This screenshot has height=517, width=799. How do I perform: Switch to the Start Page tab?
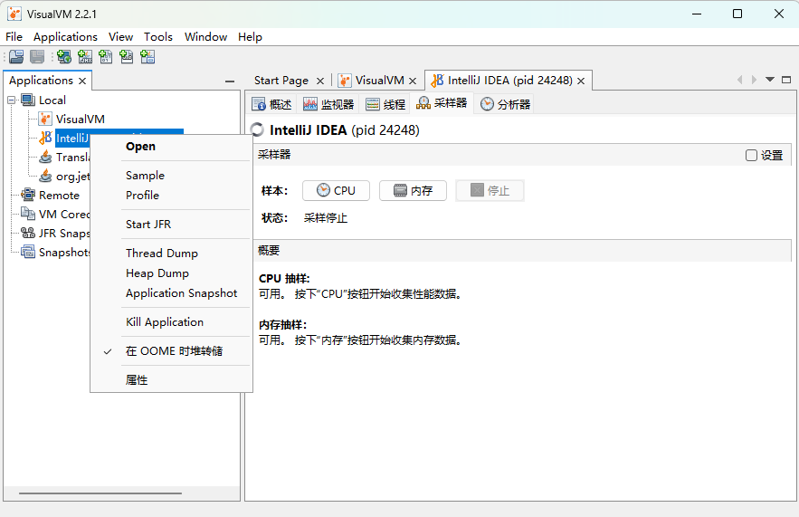(x=281, y=81)
